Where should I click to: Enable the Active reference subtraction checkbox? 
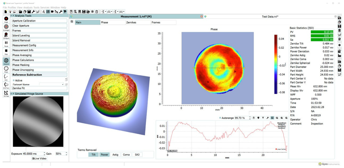point(13,81)
